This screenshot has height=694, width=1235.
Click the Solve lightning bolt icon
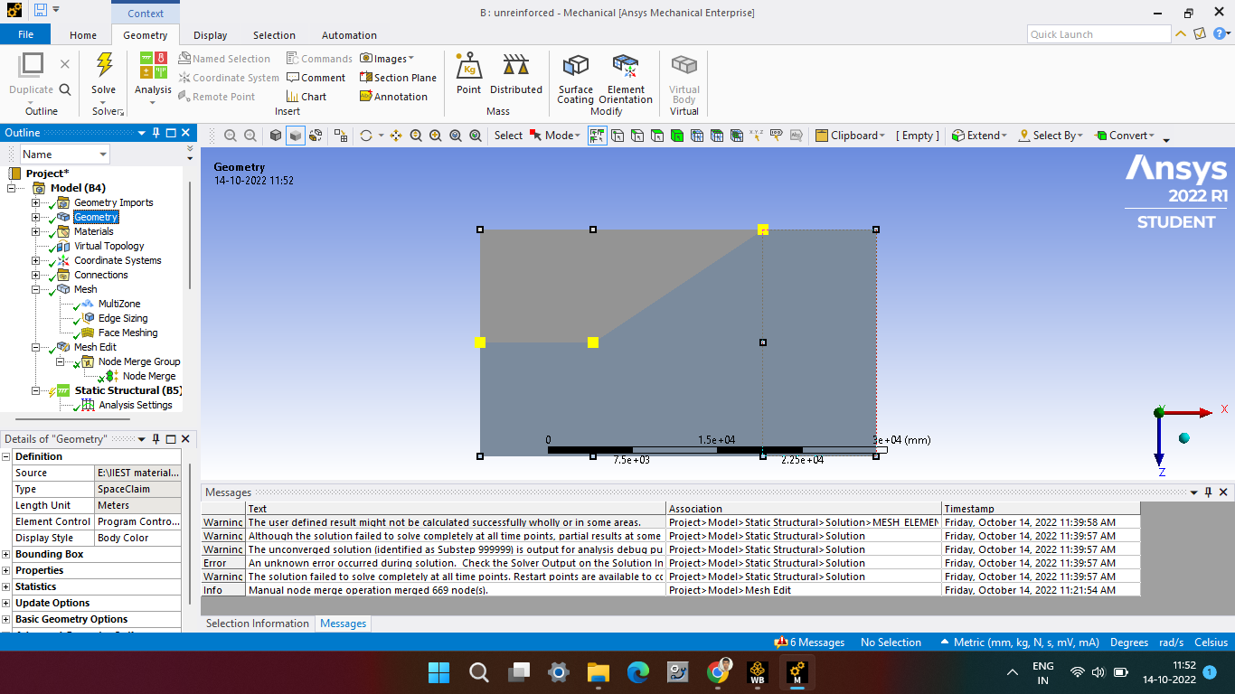tap(104, 65)
